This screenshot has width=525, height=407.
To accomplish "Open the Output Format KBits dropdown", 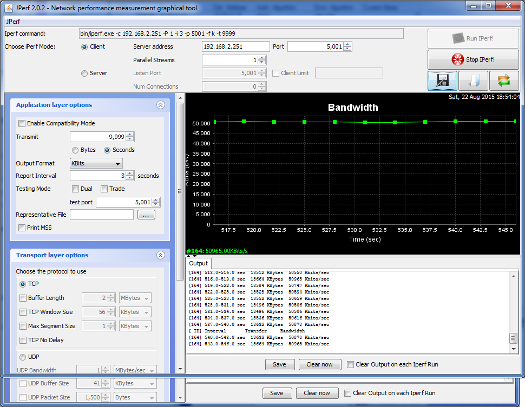I will pyautogui.click(x=96, y=163).
